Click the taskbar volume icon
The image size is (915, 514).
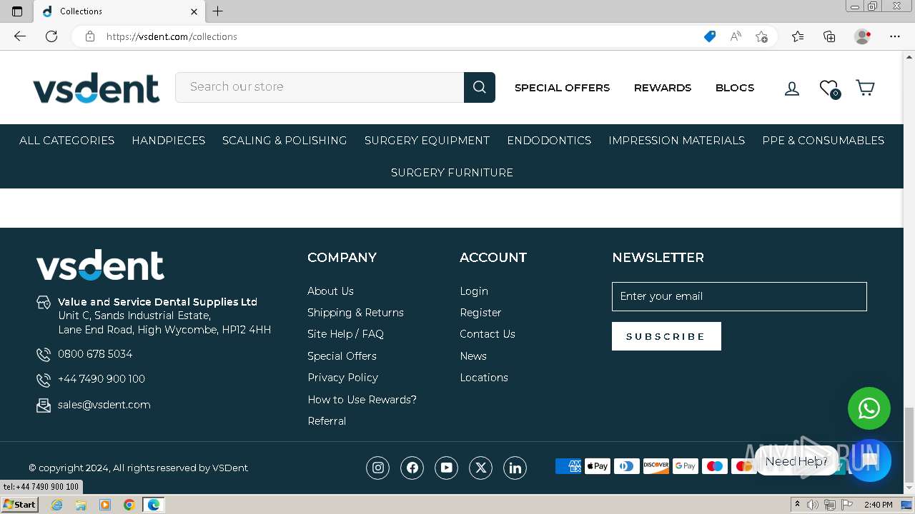(x=813, y=505)
